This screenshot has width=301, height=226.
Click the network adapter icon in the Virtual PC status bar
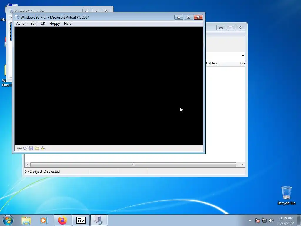tap(43, 148)
